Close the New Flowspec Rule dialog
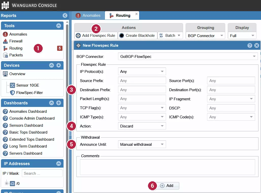This screenshot has height=193, width=261. [257, 45]
